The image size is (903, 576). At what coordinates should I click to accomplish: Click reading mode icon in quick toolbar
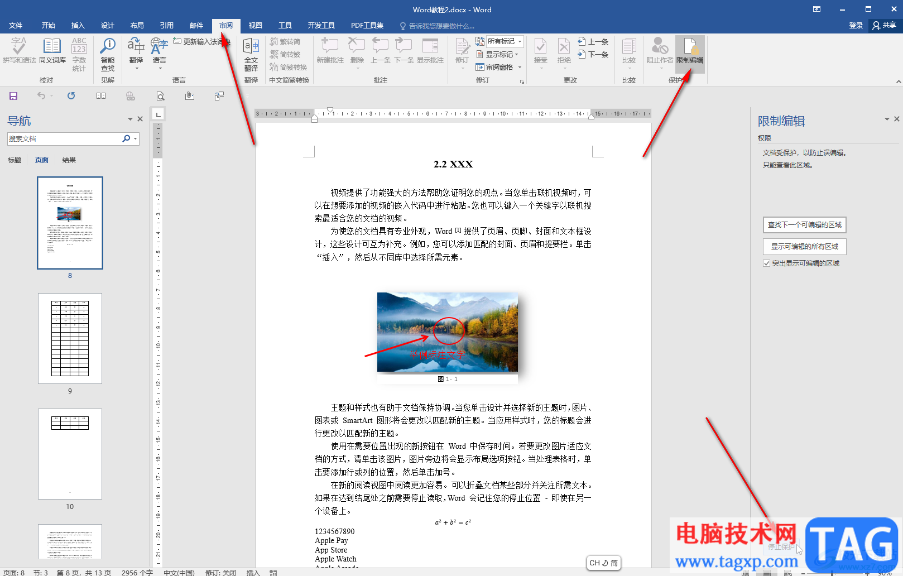point(101,96)
